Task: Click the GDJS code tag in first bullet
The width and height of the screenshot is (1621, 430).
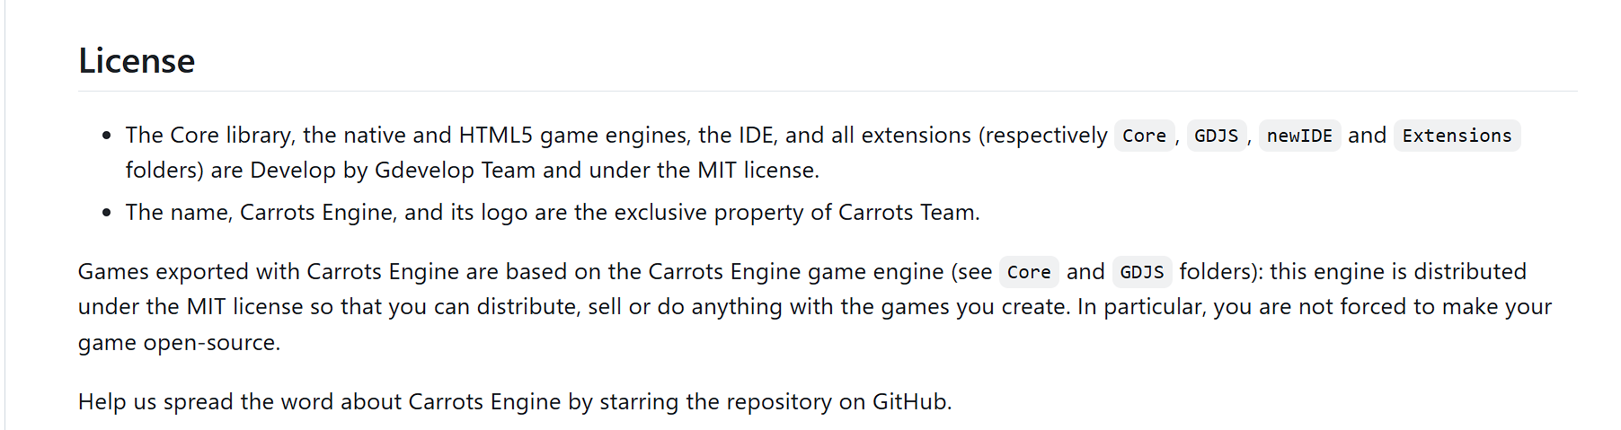Action: pyautogui.click(x=1216, y=136)
